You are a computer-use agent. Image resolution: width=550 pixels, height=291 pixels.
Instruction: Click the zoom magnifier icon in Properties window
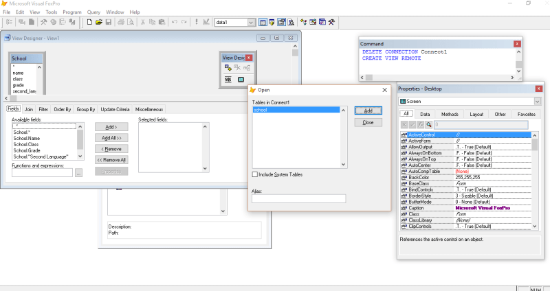click(428, 125)
